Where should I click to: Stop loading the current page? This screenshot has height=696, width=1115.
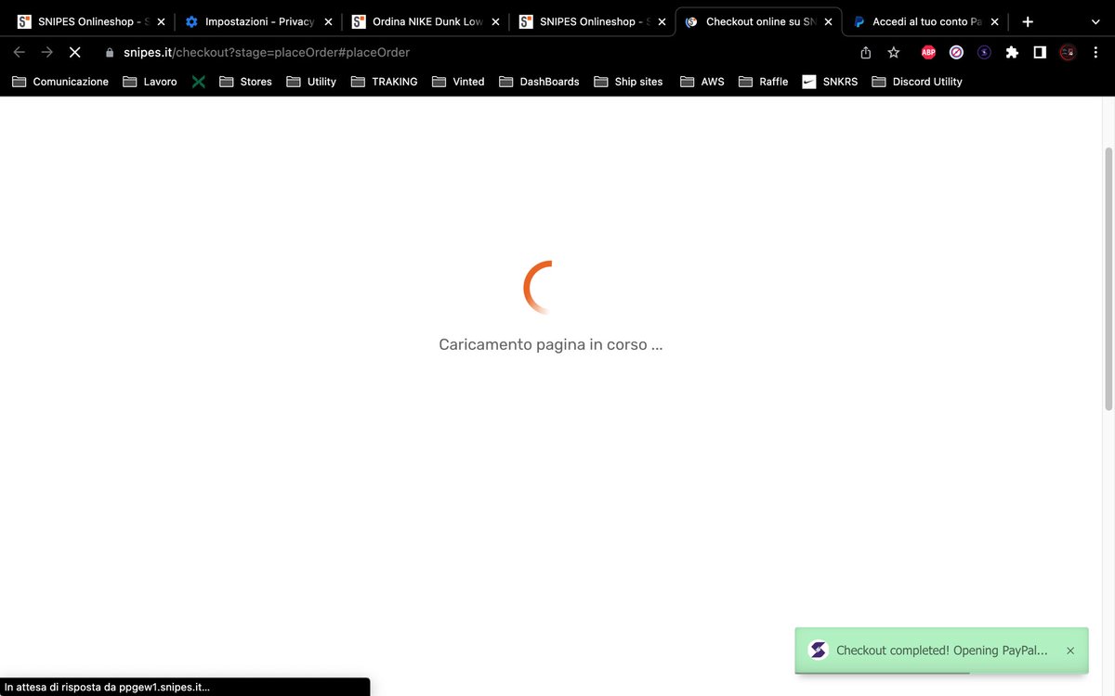point(74,53)
